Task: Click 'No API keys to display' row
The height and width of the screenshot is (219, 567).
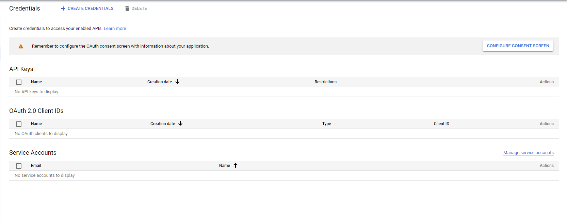Action: (284, 92)
